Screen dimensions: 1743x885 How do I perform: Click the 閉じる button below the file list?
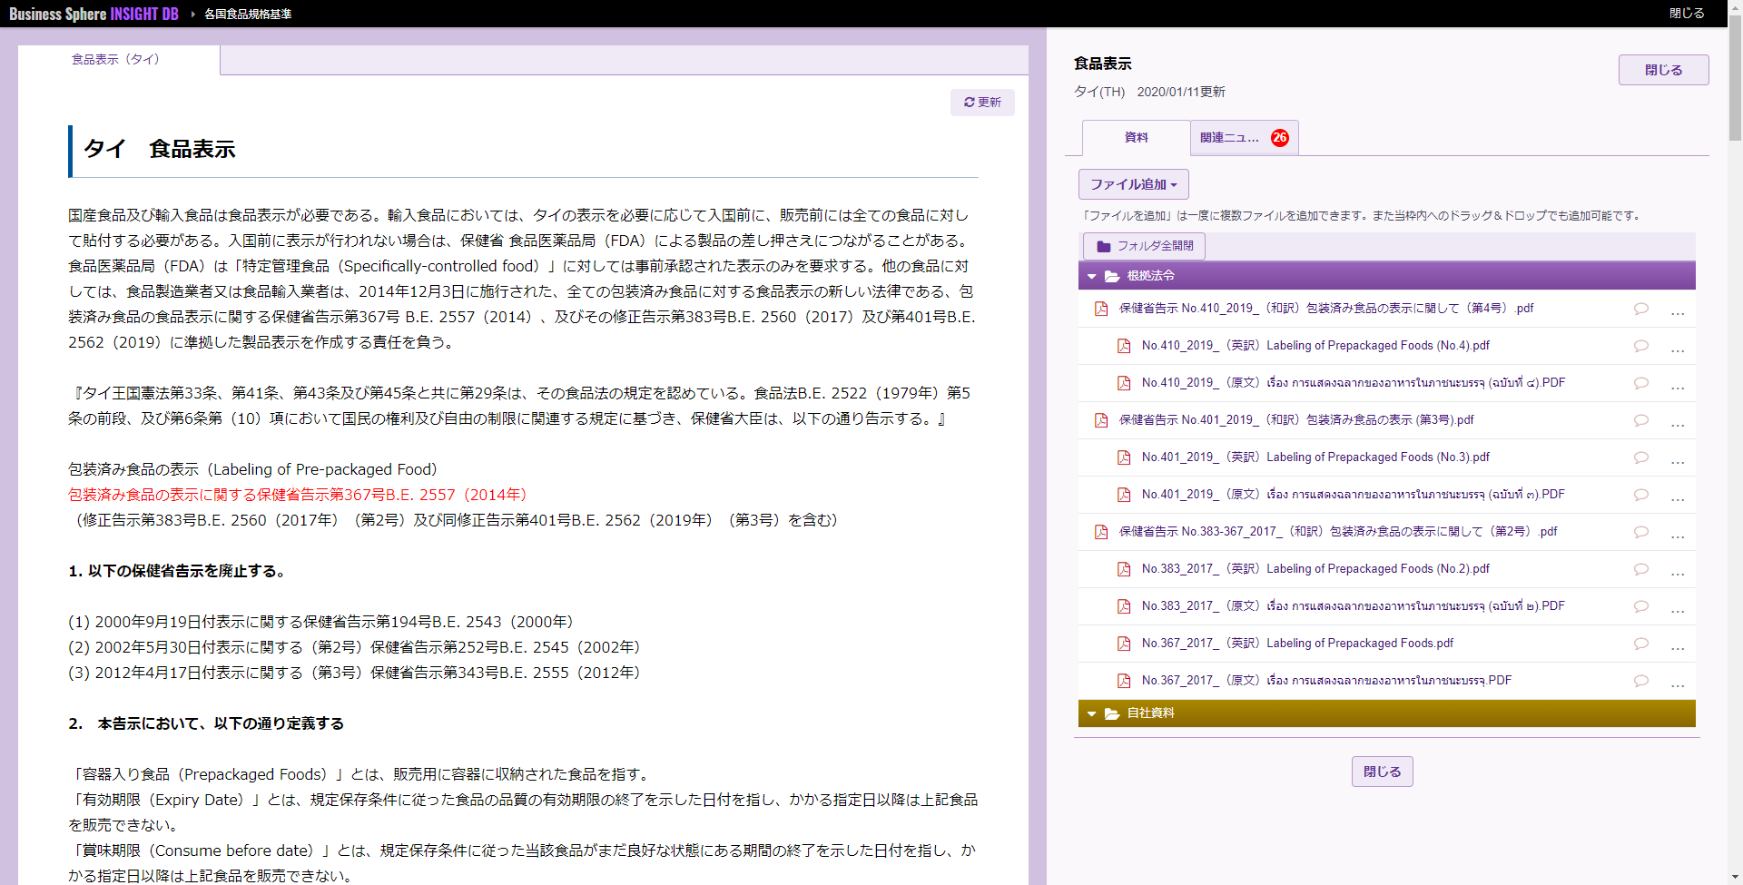click(x=1382, y=772)
